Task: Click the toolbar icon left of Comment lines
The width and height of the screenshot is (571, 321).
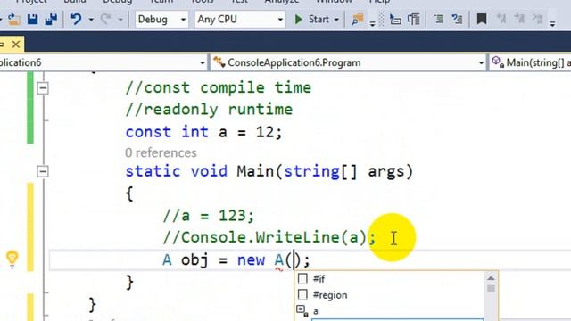Action: click(414, 20)
